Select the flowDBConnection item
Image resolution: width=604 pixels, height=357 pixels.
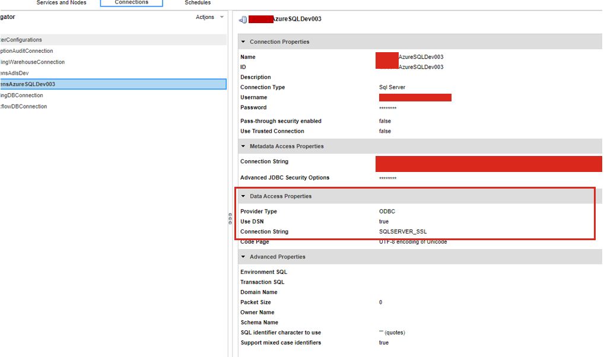(113, 106)
